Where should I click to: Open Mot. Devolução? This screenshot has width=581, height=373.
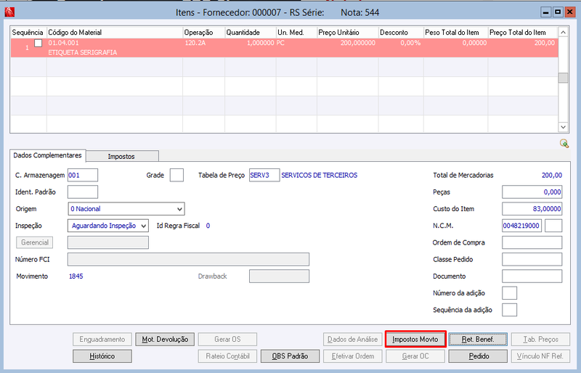click(165, 340)
